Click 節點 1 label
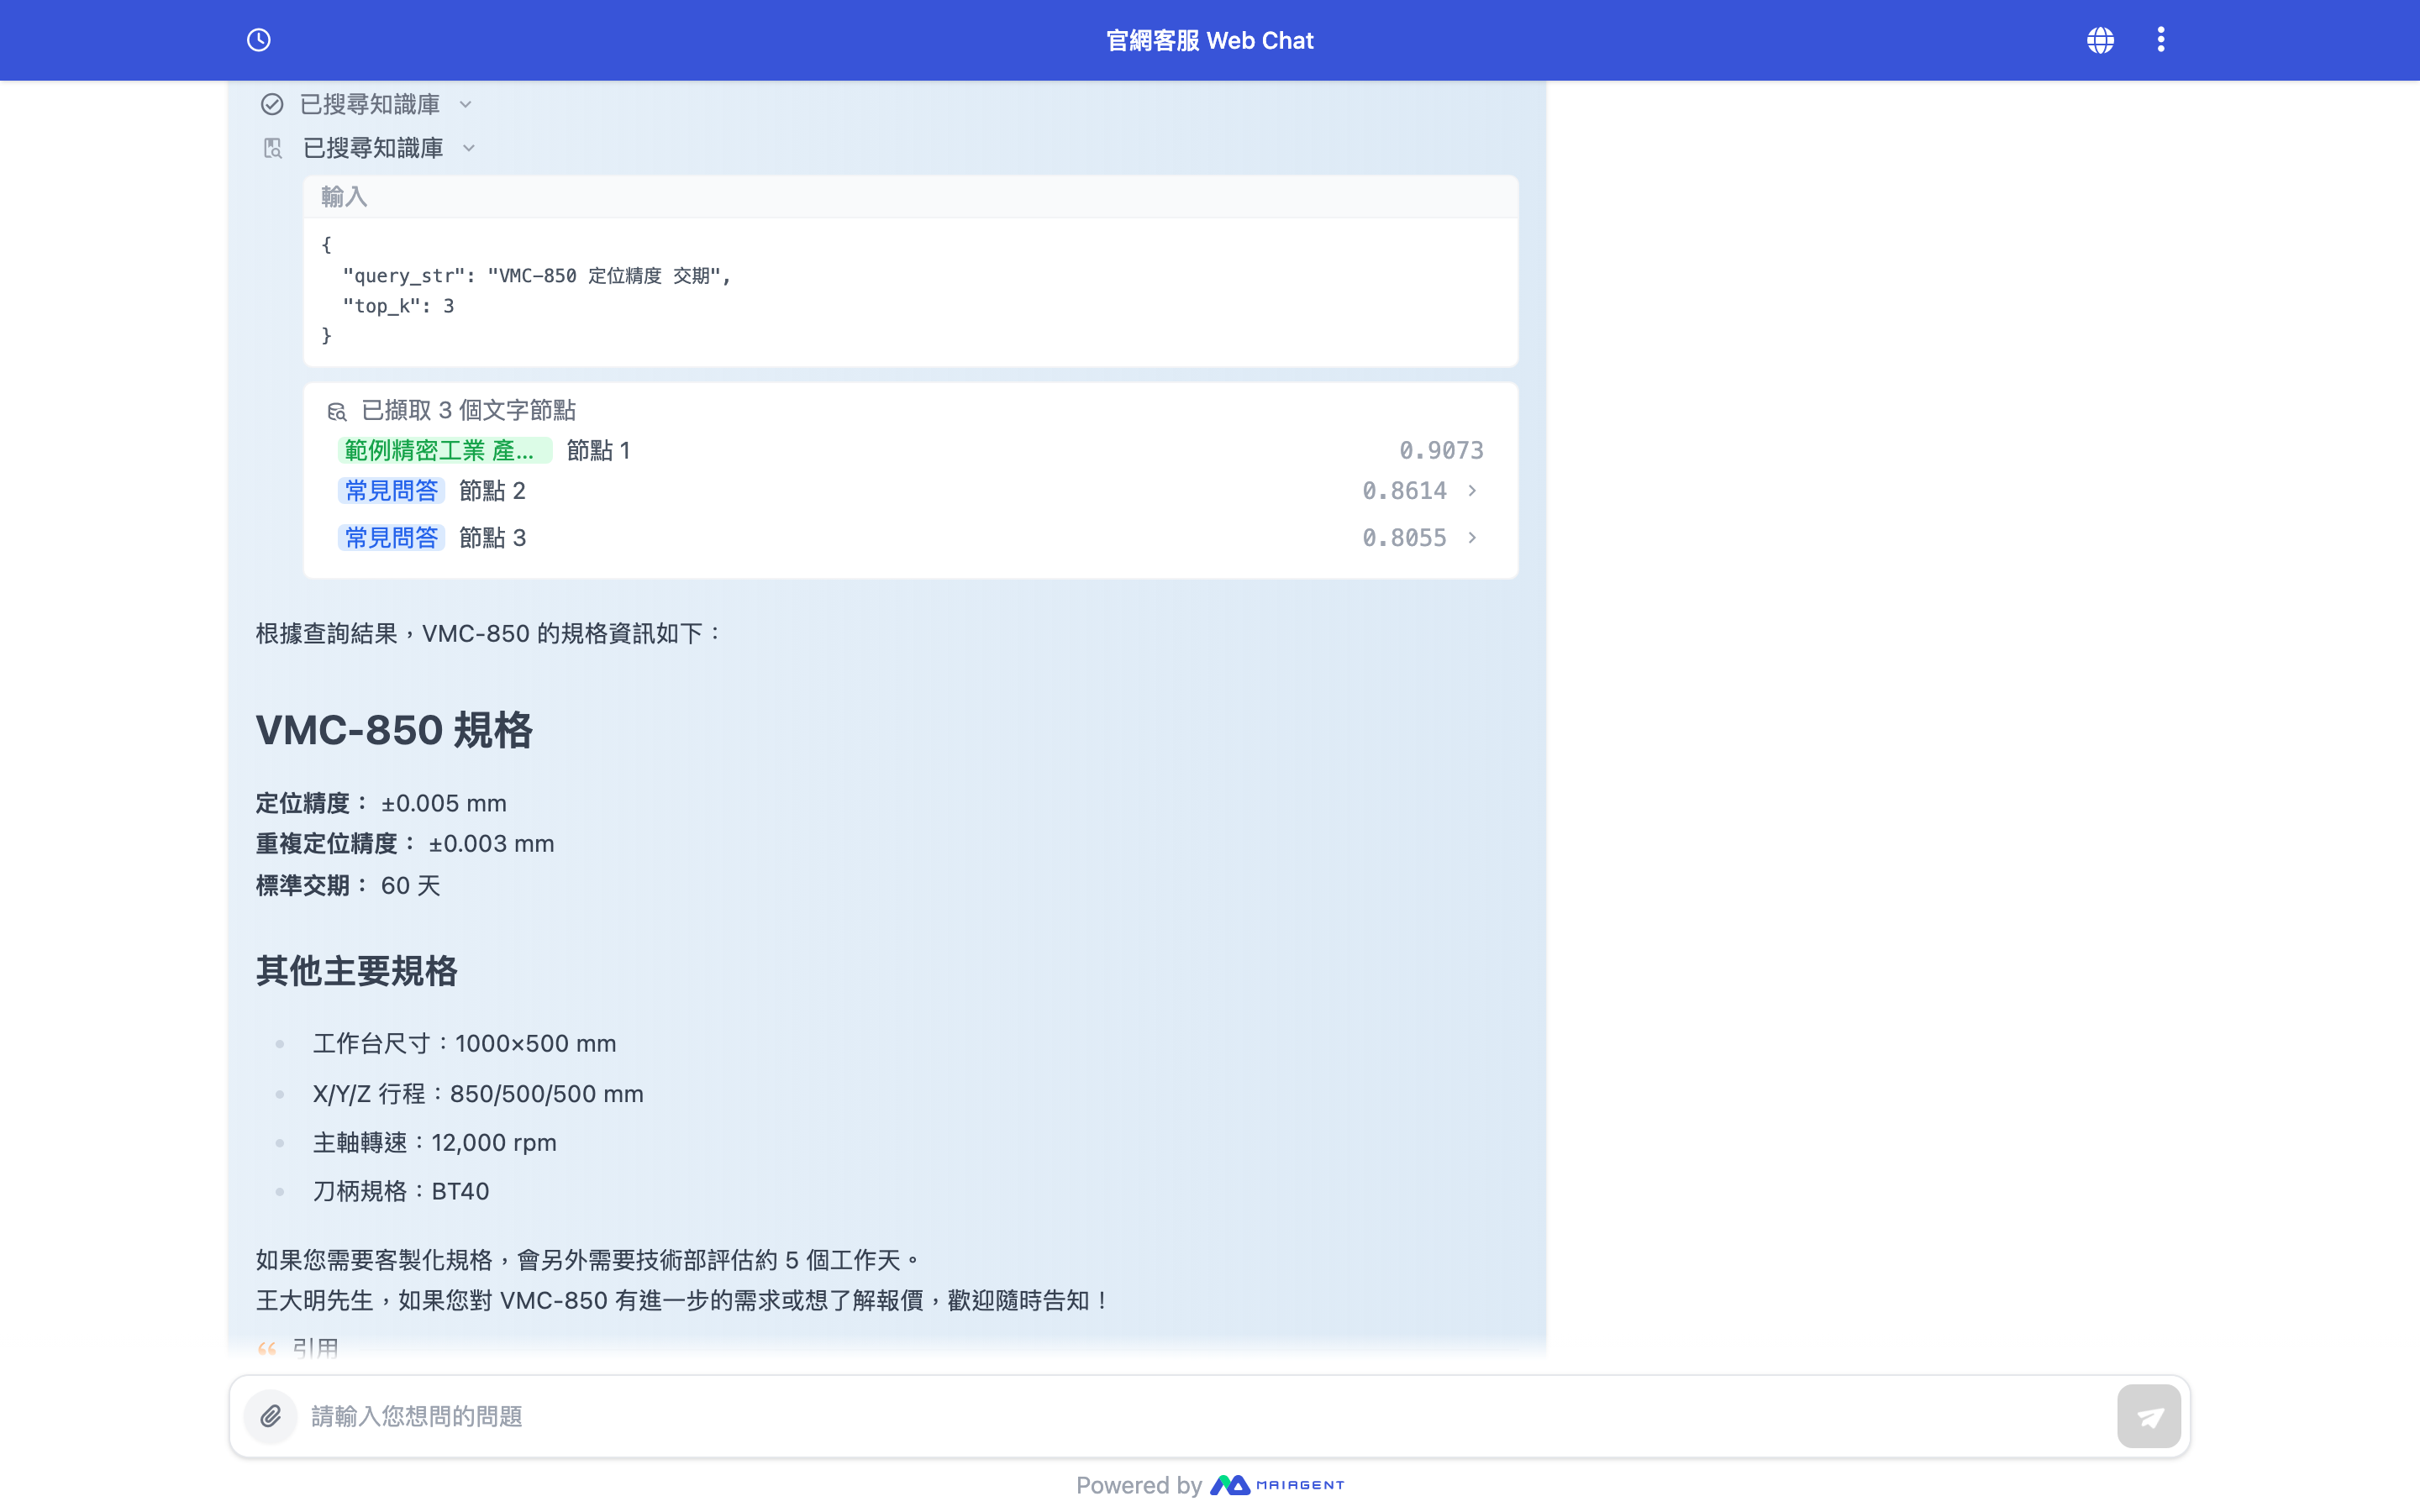 tap(598, 450)
